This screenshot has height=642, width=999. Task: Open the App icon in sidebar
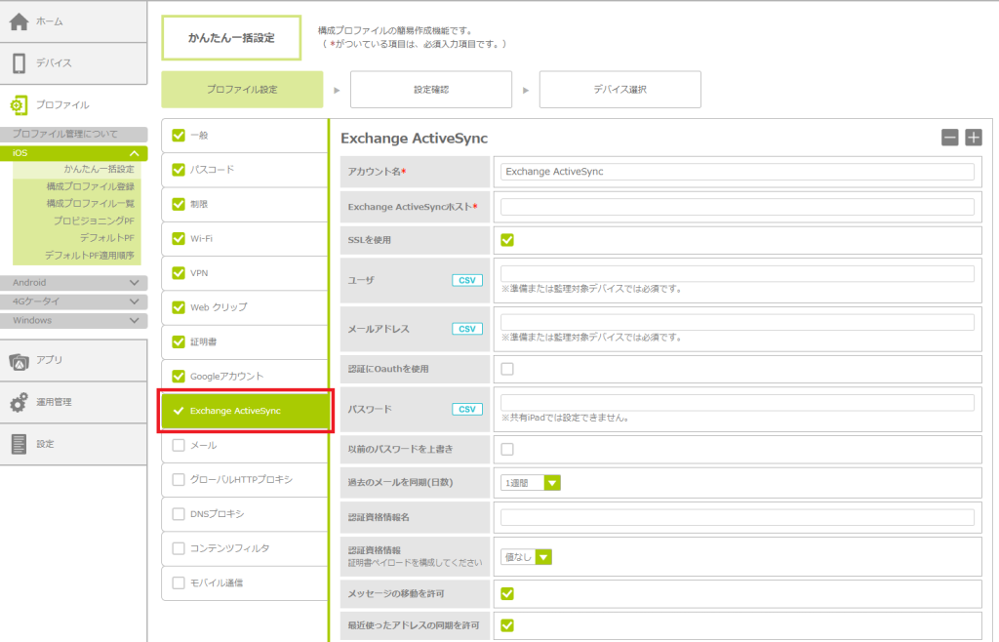(x=19, y=360)
